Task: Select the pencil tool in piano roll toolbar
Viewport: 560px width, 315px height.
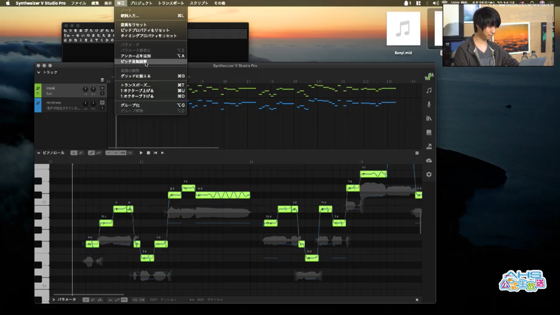Action: point(80,153)
